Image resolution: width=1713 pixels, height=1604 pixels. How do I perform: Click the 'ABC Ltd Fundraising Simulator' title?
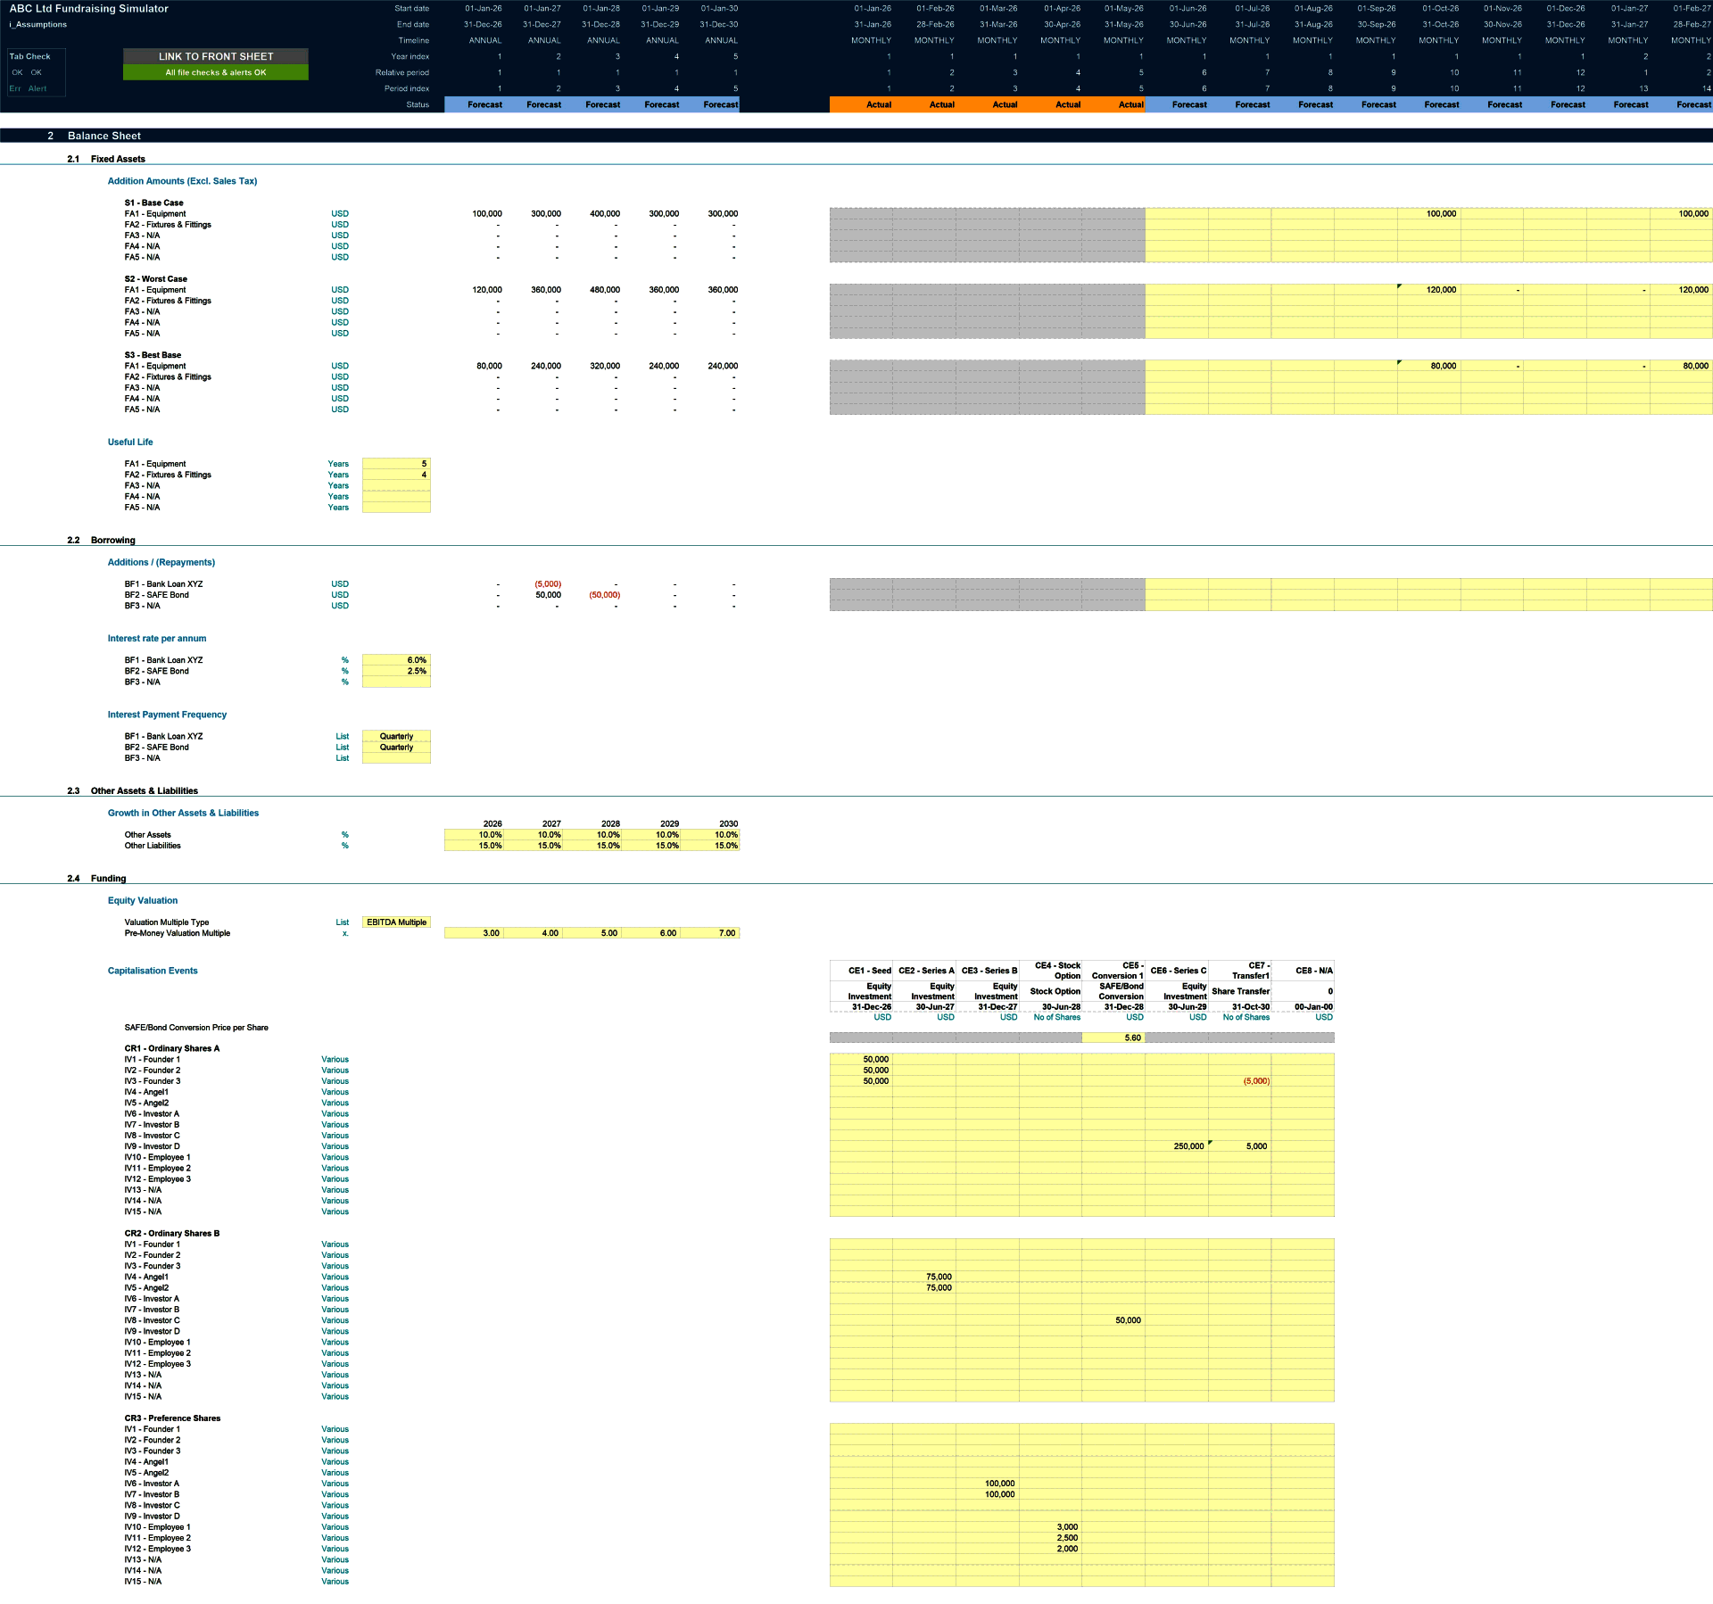pos(89,9)
